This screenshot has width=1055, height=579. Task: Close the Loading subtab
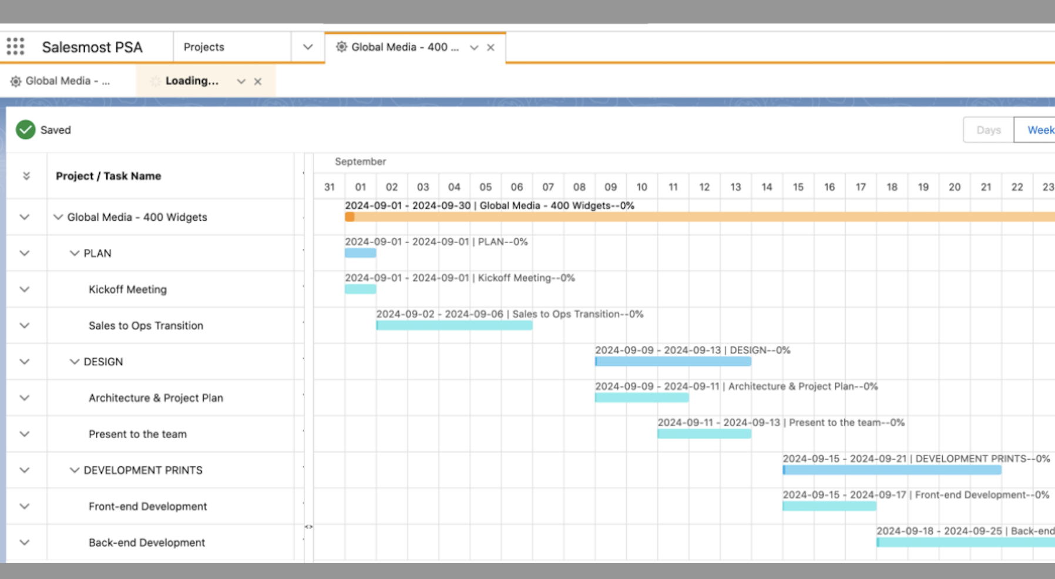[x=258, y=82]
